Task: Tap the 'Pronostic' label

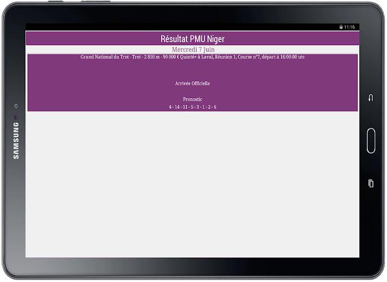Action: point(193,99)
